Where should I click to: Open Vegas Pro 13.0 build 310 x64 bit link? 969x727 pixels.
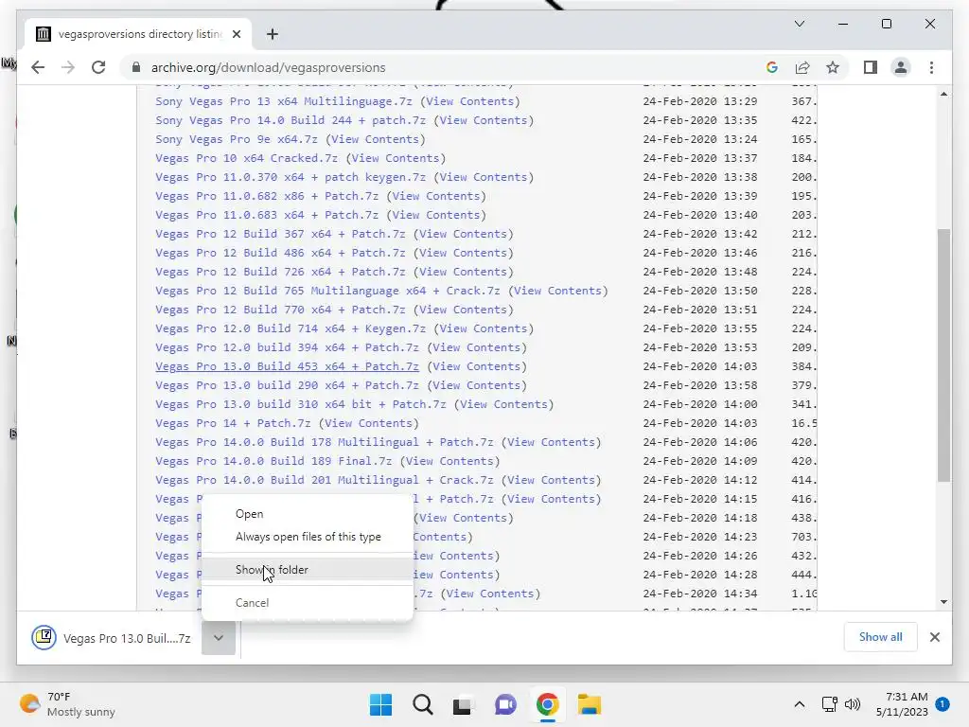(x=300, y=403)
